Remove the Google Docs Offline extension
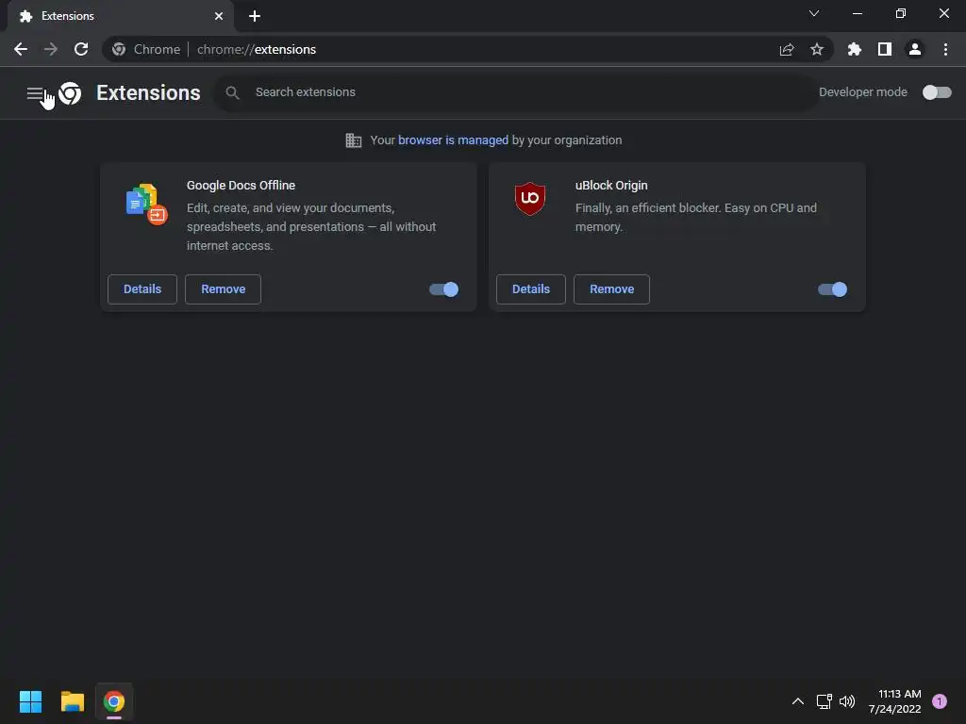966x724 pixels. click(223, 289)
